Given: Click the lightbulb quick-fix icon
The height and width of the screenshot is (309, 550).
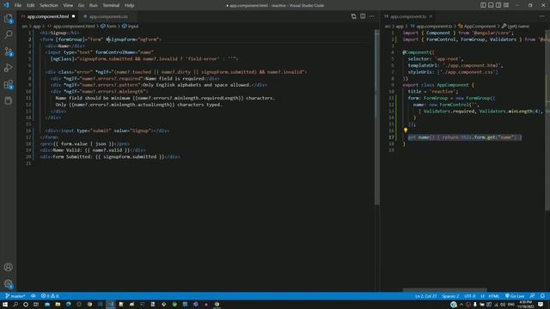Looking at the screenshot, I should (x=406, y=130).
